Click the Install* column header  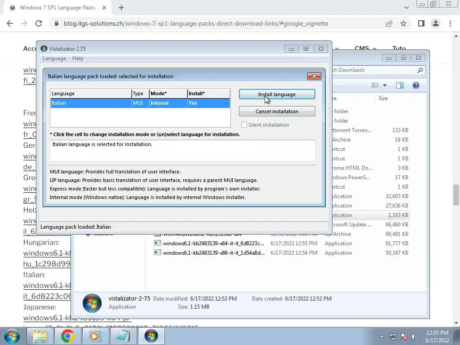[x=208, y=93]
